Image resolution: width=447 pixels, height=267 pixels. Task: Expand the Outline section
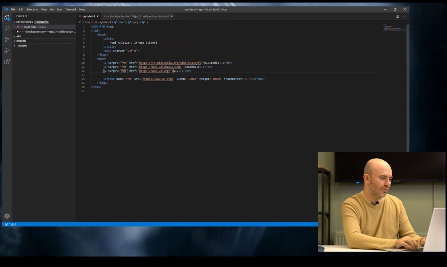pos(21,41)
